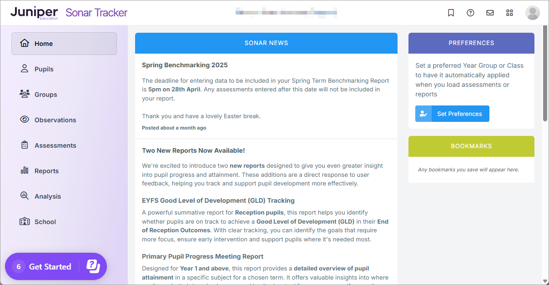The width and height of the screenshot is (549, 285).
Task: Select the Observations eye icon in the sidebar
Action: (x=24, y=120)
